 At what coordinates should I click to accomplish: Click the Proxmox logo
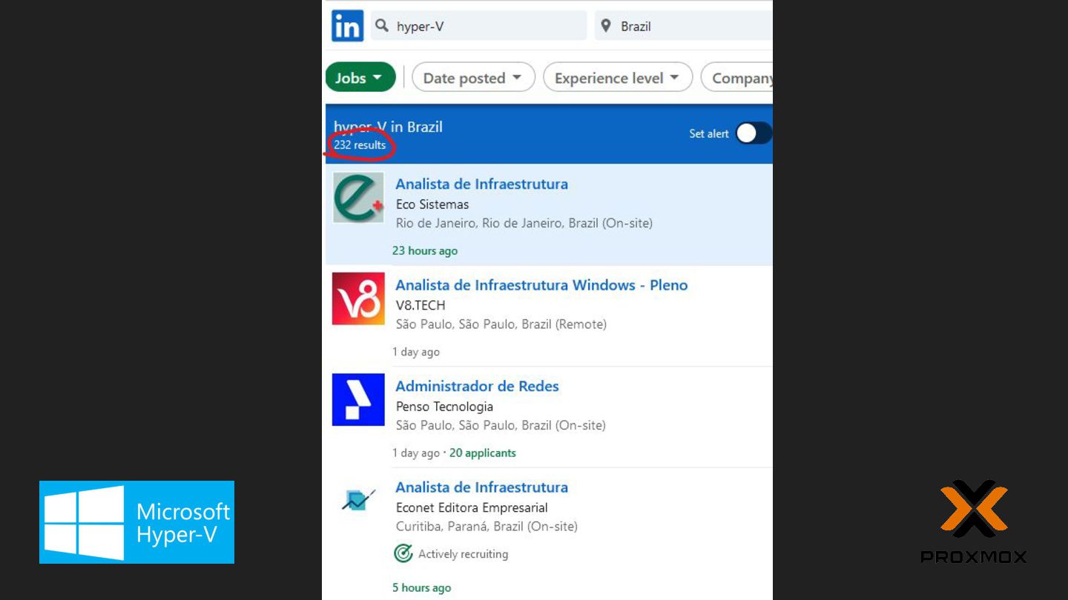pyautogui.click(x=974, y=521)
